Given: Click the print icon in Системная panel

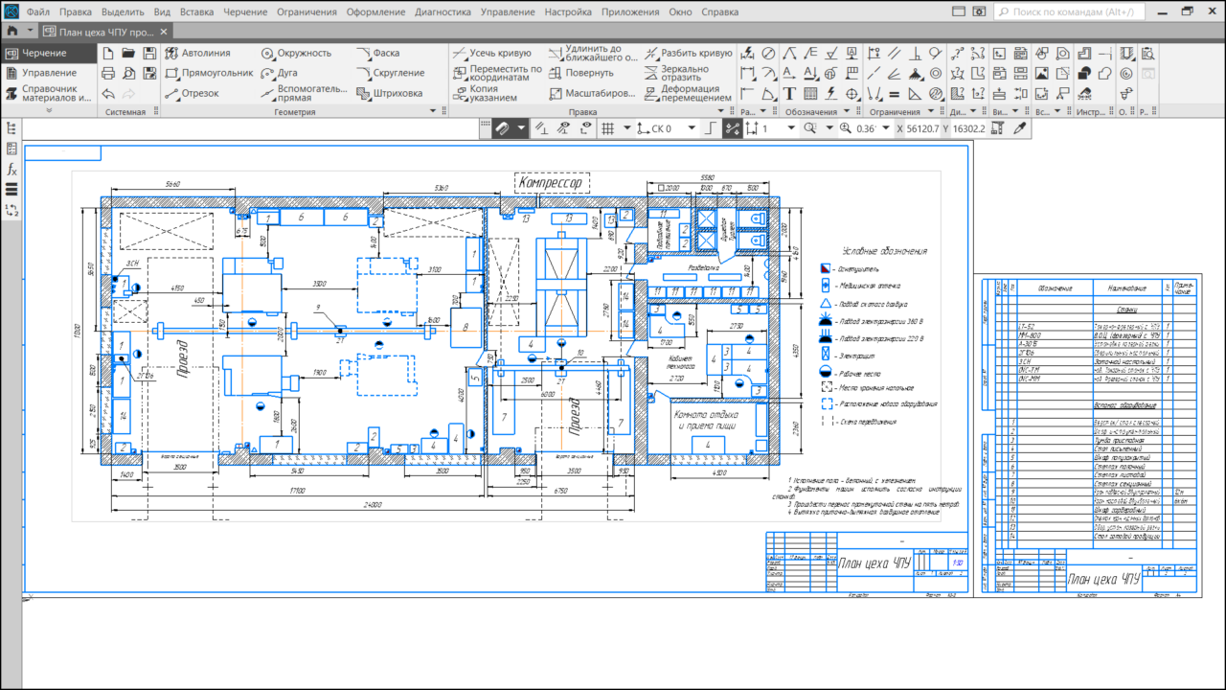Looking at the screenshot, I should [108, 73].
